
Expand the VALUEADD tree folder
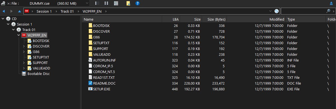24,68
